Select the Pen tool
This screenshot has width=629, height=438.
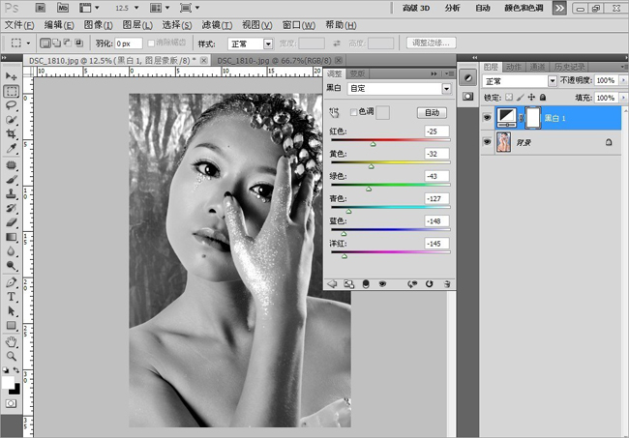click(x=11, y=282)
